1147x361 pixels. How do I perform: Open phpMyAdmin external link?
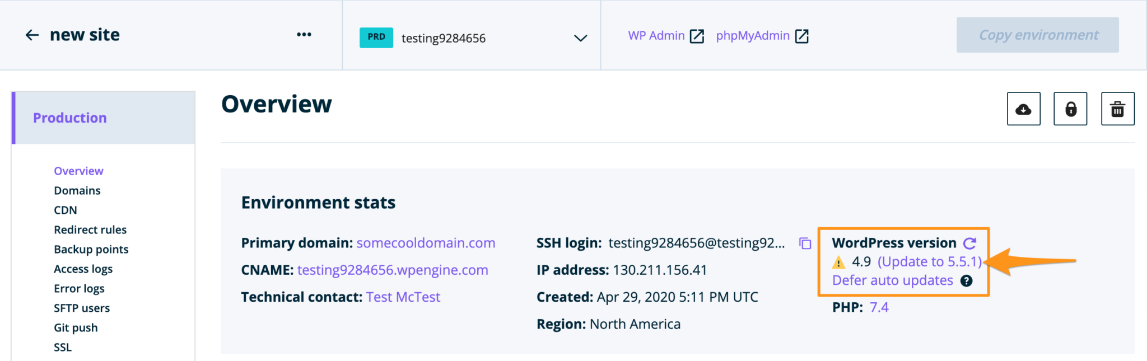tap(762, 36)
